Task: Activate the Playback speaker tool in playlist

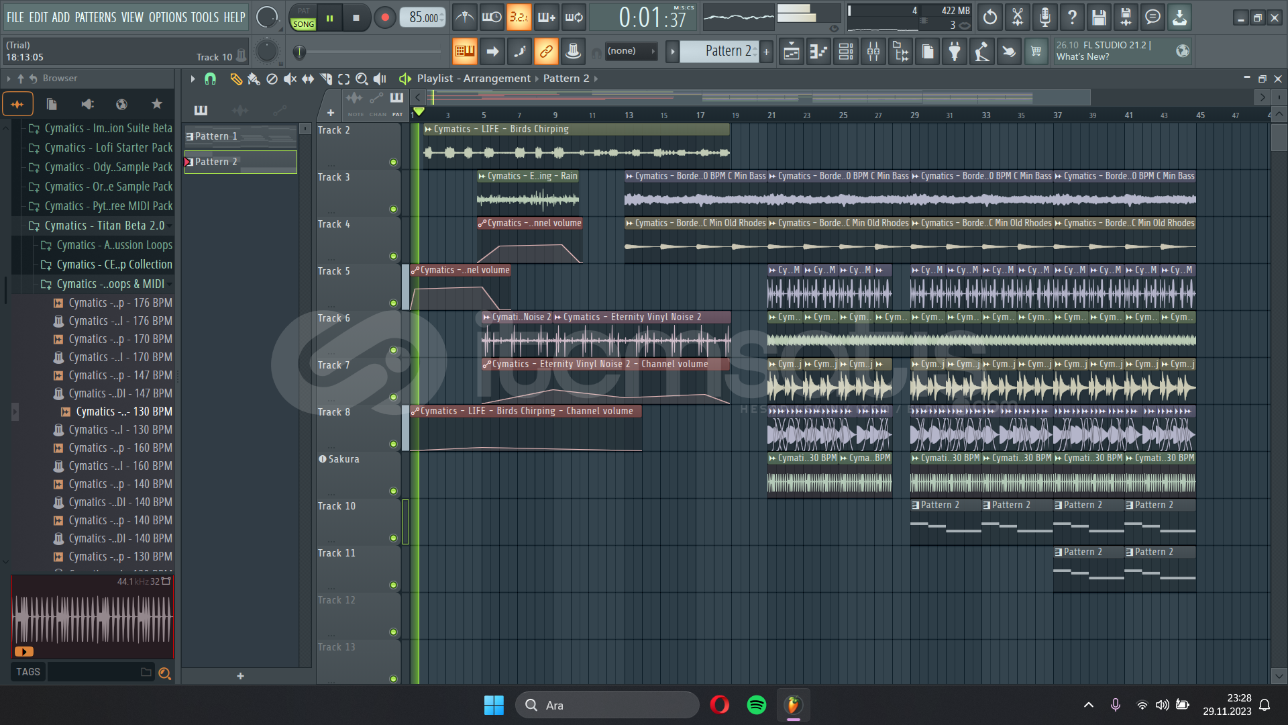Action: click(380, 79)
